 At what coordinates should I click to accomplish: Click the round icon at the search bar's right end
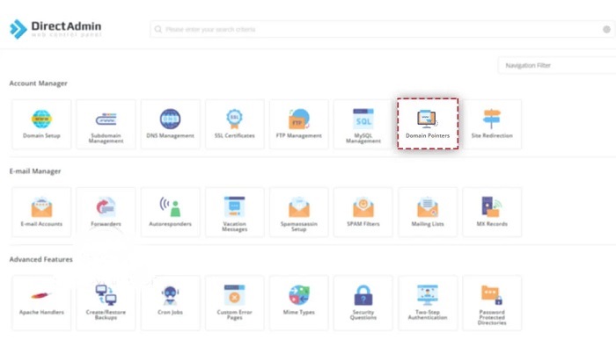click(x=606, y=29)
